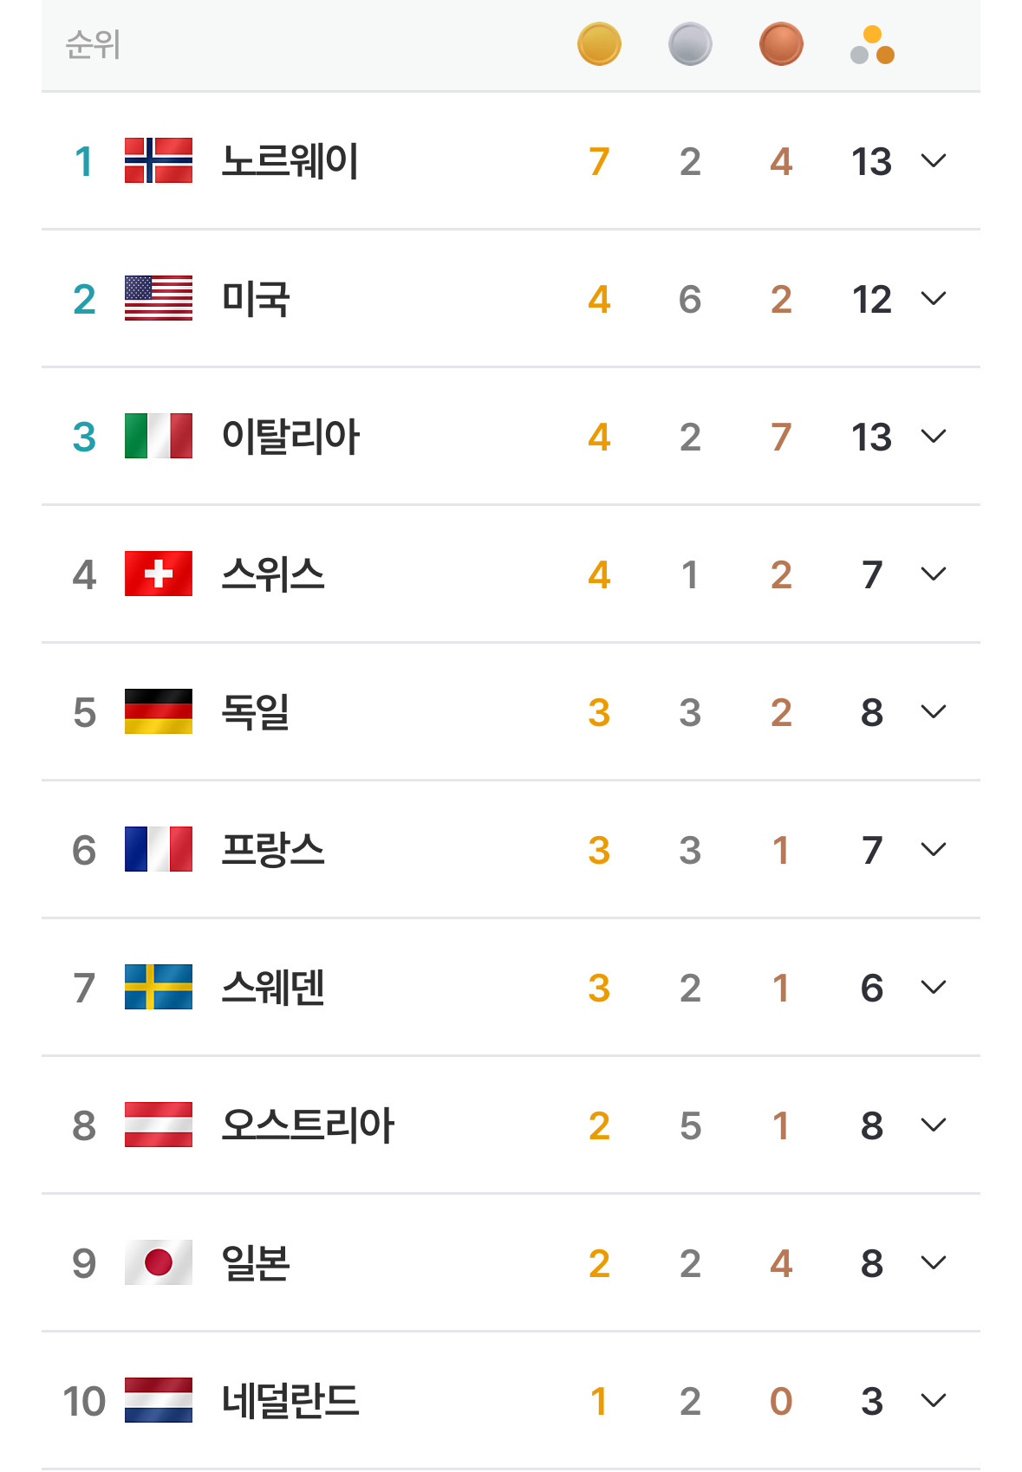The width and height of the screenshot is (1022, 1472).
Task: Click the Sweden flag icon
Action: 159,987
